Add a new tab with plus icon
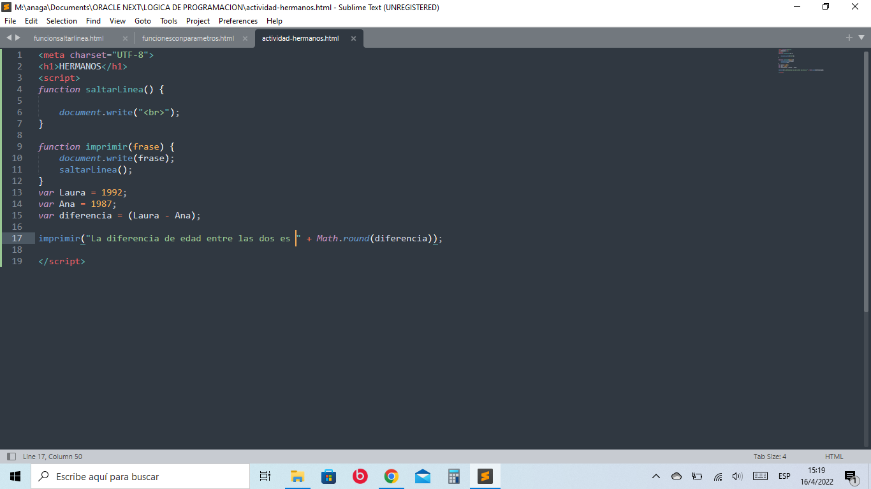 [x=849, y=38]
